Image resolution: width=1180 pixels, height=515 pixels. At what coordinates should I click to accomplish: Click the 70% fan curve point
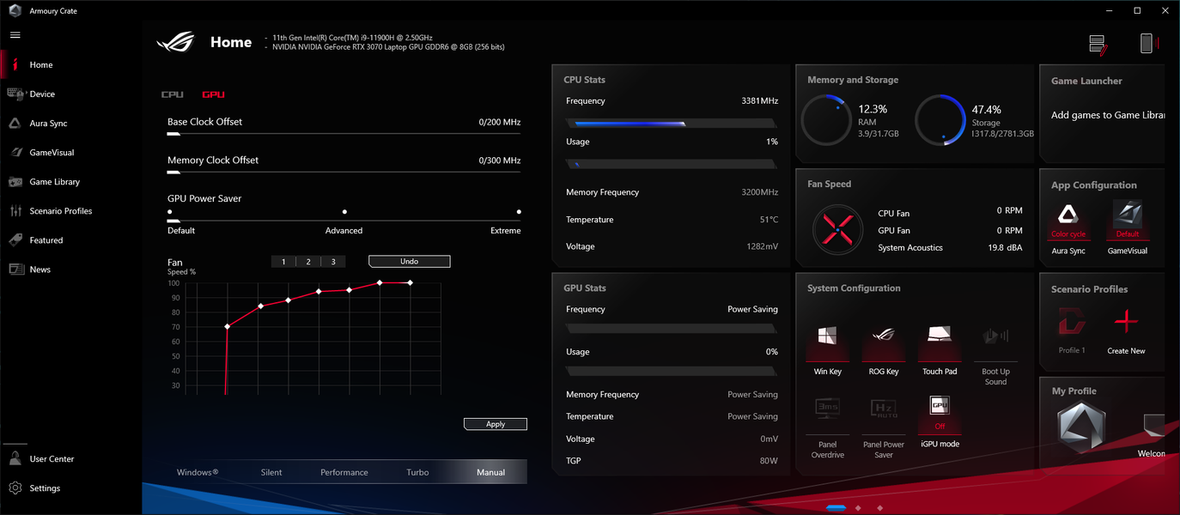(228, 326)
